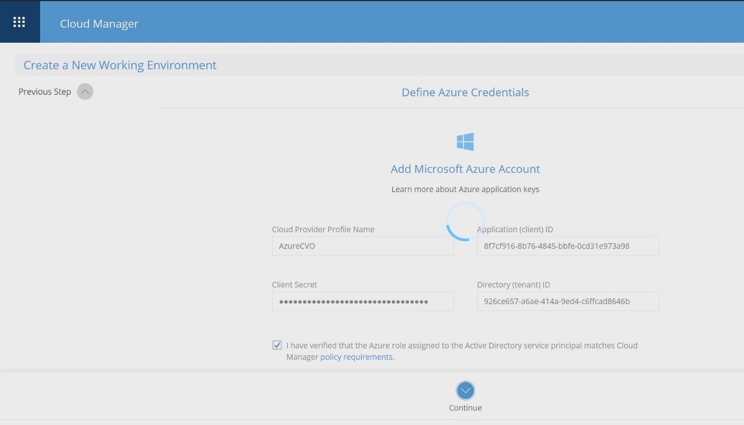The height and width of the screenshot is (425, 744).
Task: Click the Microsoft Azure Windows logo
Action: [x=465, y=141]
